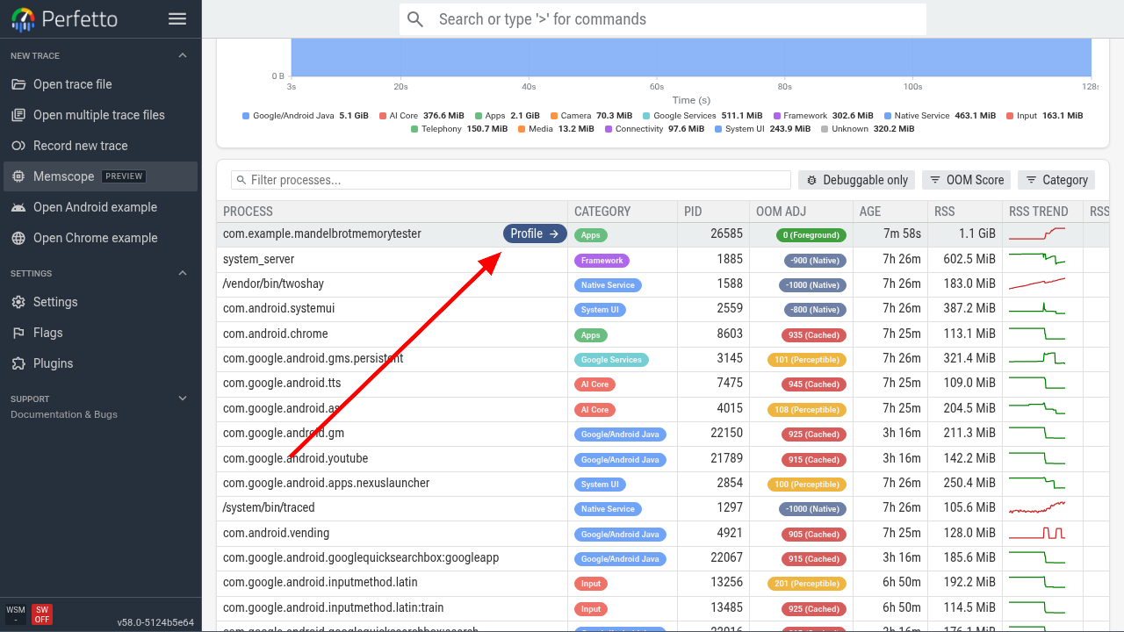Click the search magnifier icon in top bar
Screen dimensions: 1124x632
(415, 19)
